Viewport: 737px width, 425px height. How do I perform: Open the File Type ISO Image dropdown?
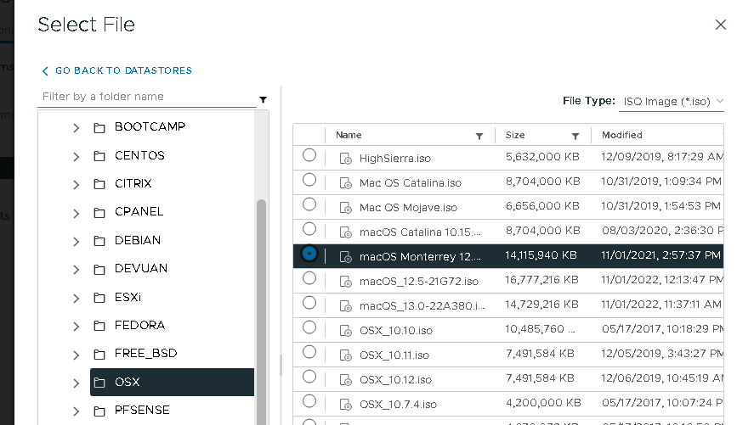pos(672,101)
